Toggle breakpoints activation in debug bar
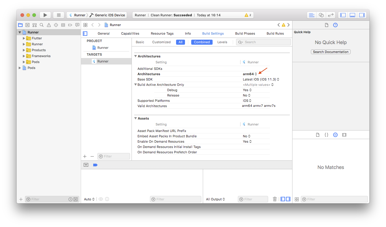 (x=95, y=165)
